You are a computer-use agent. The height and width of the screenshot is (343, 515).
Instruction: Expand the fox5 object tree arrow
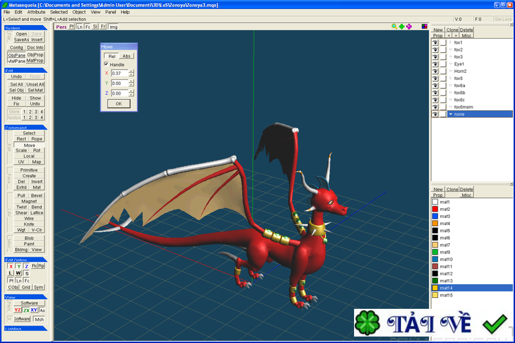pos(451,78)
